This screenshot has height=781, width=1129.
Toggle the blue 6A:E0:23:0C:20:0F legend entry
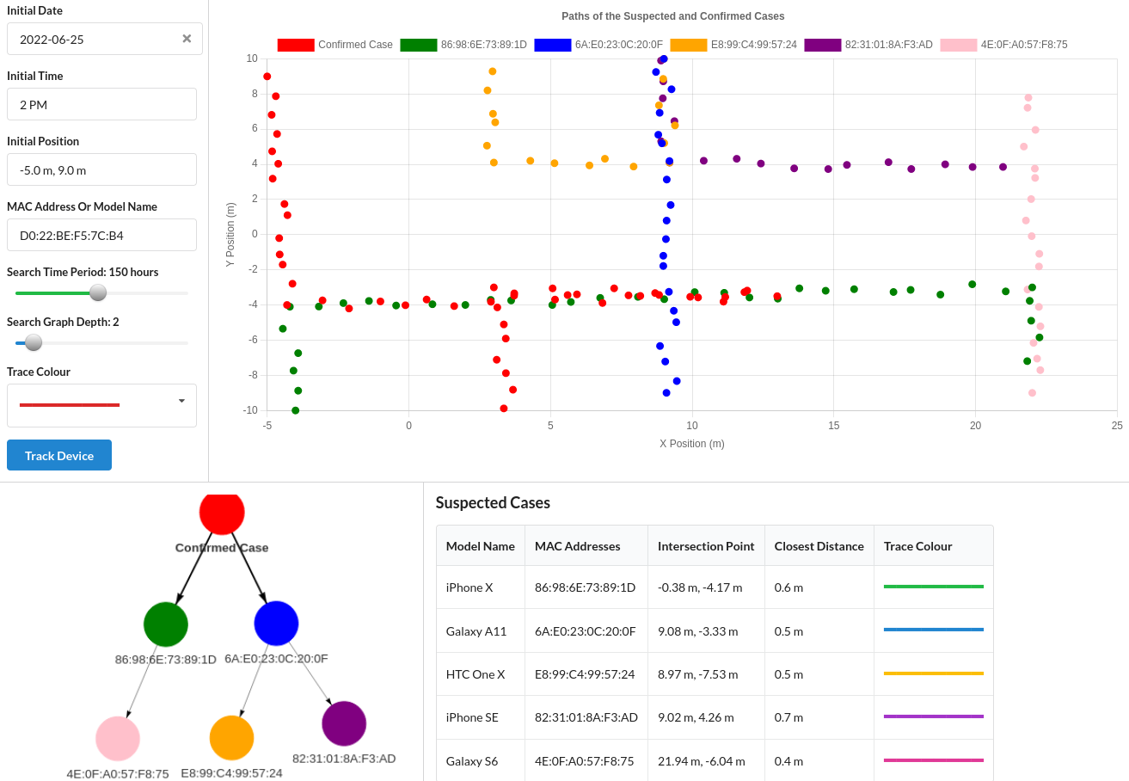[x=598, y=45]
